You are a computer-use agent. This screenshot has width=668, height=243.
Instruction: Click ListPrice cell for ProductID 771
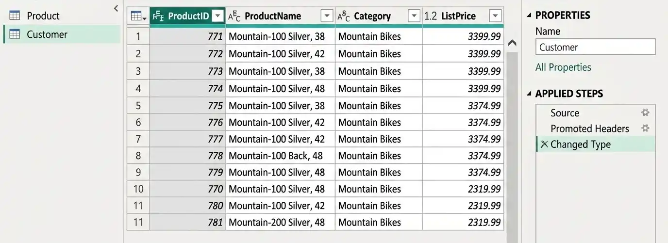(x=463, y=36)
